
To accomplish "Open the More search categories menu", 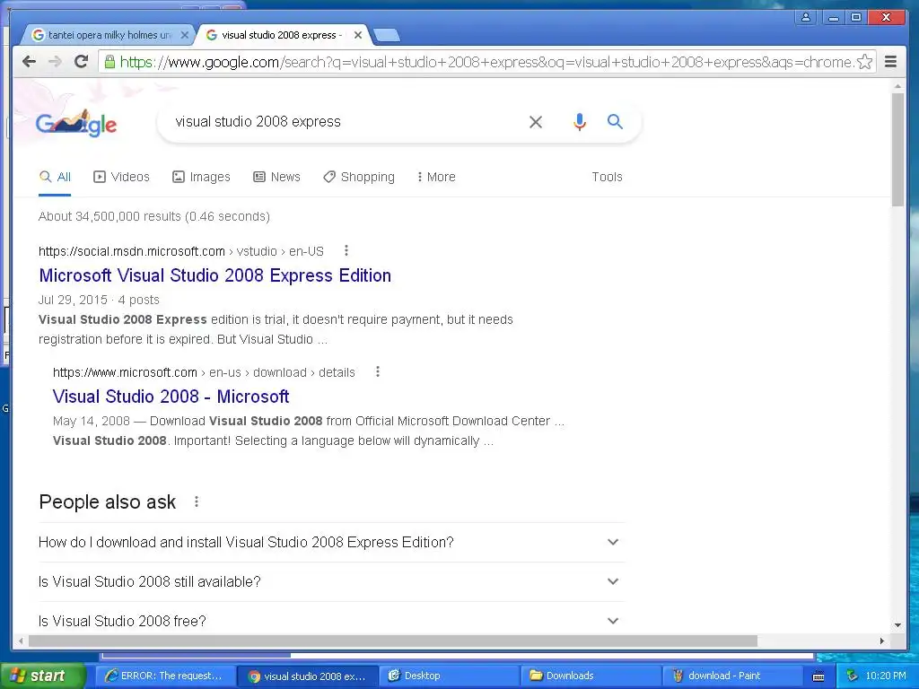I will [436, 177].
